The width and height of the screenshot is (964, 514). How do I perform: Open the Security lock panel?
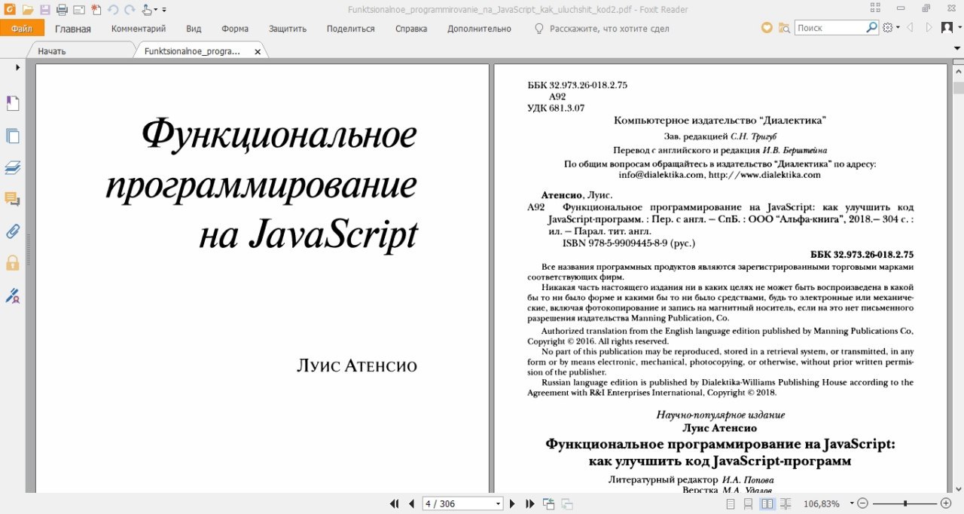[x=13, y=262]
